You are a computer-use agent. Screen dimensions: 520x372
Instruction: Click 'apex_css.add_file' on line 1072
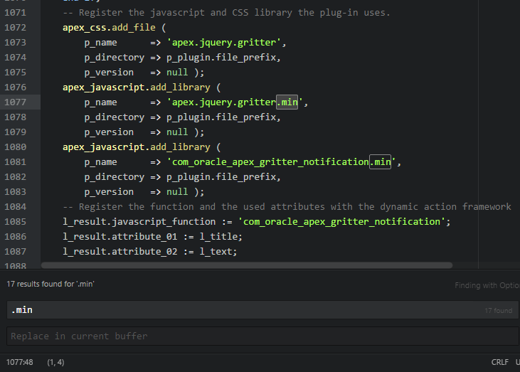pos(109,28)
